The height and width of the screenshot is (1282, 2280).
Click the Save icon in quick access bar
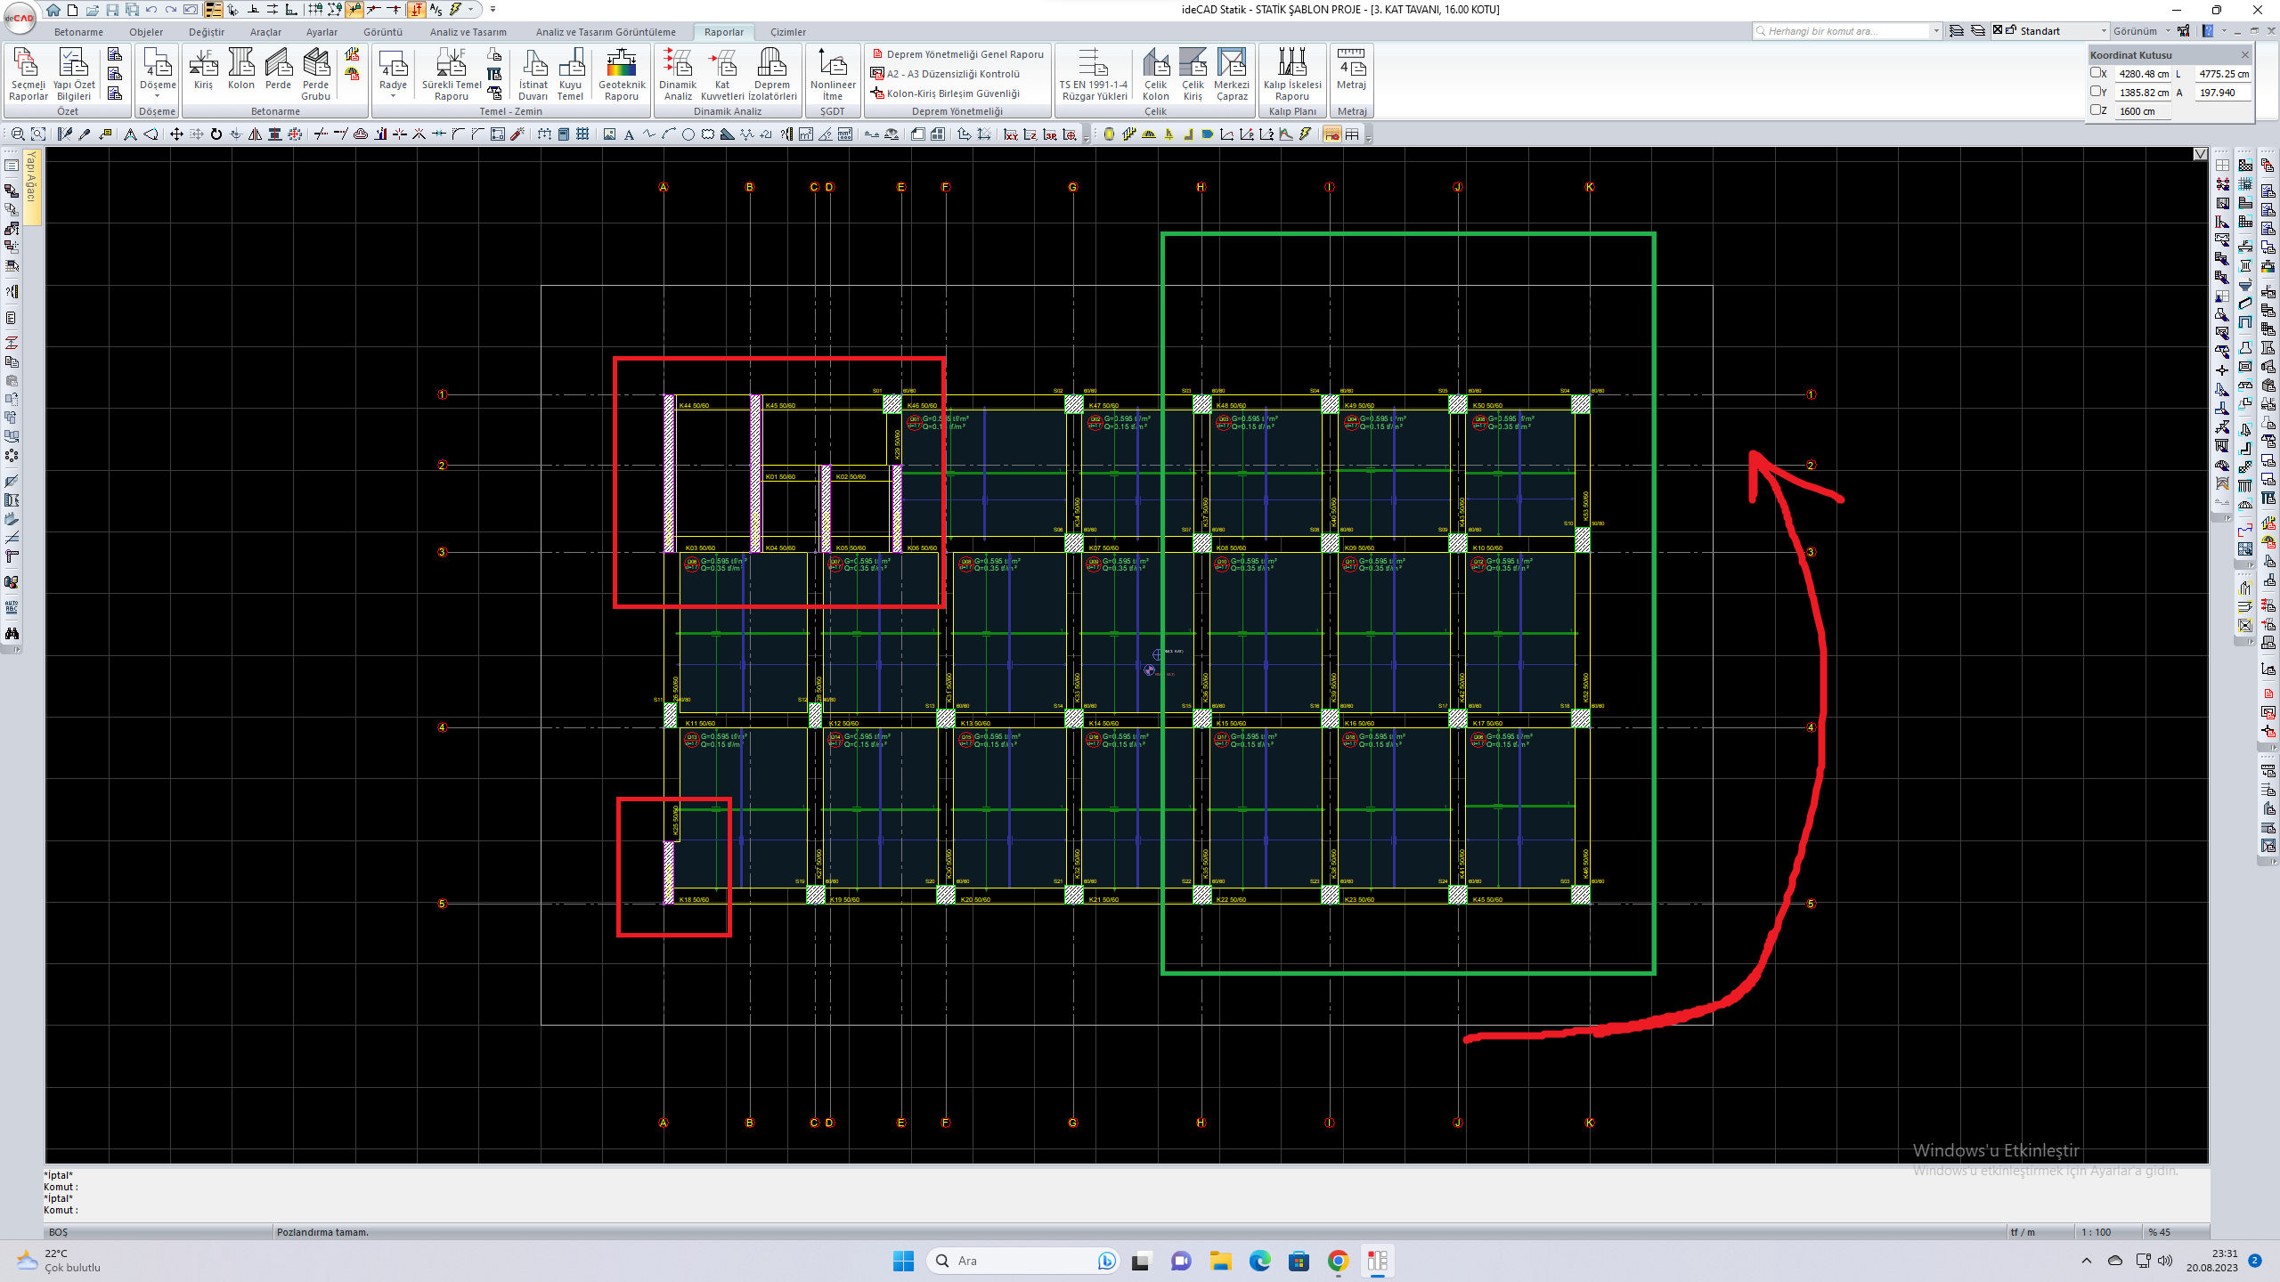tap(112, 10)
